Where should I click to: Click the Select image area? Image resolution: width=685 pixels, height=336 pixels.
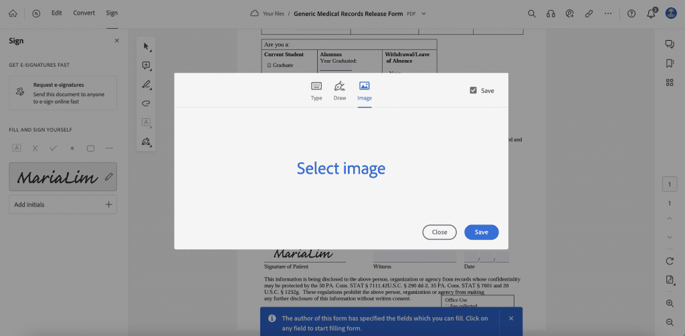[x=341, y=168]
